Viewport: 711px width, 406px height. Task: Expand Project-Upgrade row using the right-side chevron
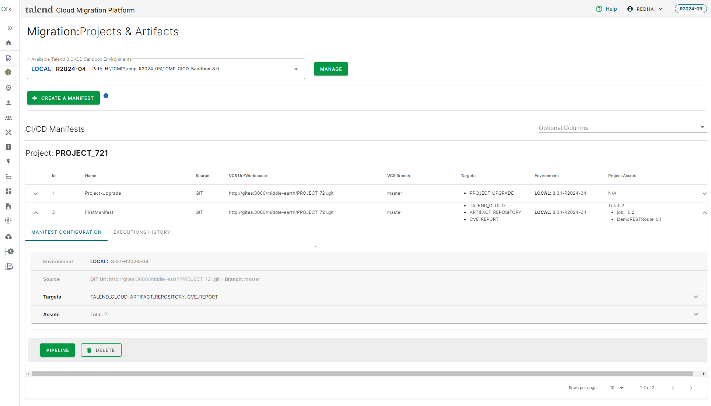[704, 193]
